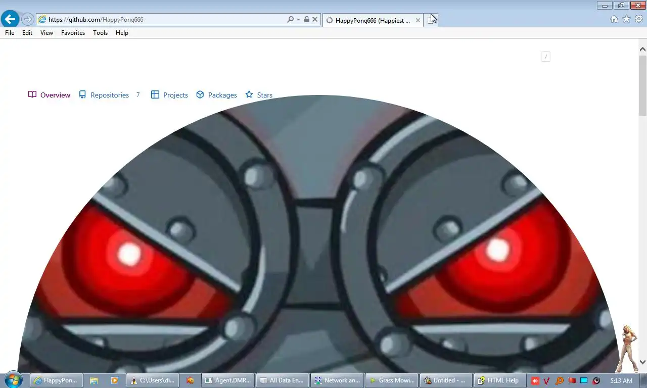Image resolution: width=647 pixels, height=388 pixels.
Task: Switch to the Overview profile tab
Action: pyautogui.click(x=49, y=95)
